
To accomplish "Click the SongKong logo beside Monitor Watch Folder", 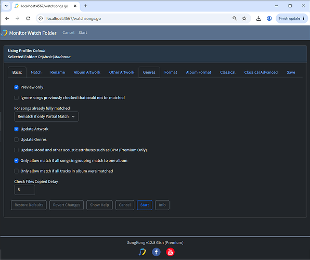I will (4, 33).
